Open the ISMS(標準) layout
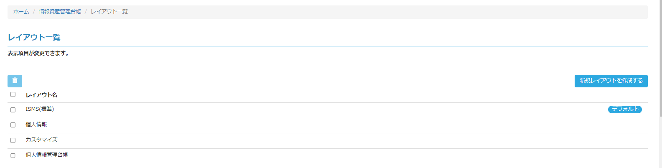This screenshot has height=168, width=662. (40, 109)
